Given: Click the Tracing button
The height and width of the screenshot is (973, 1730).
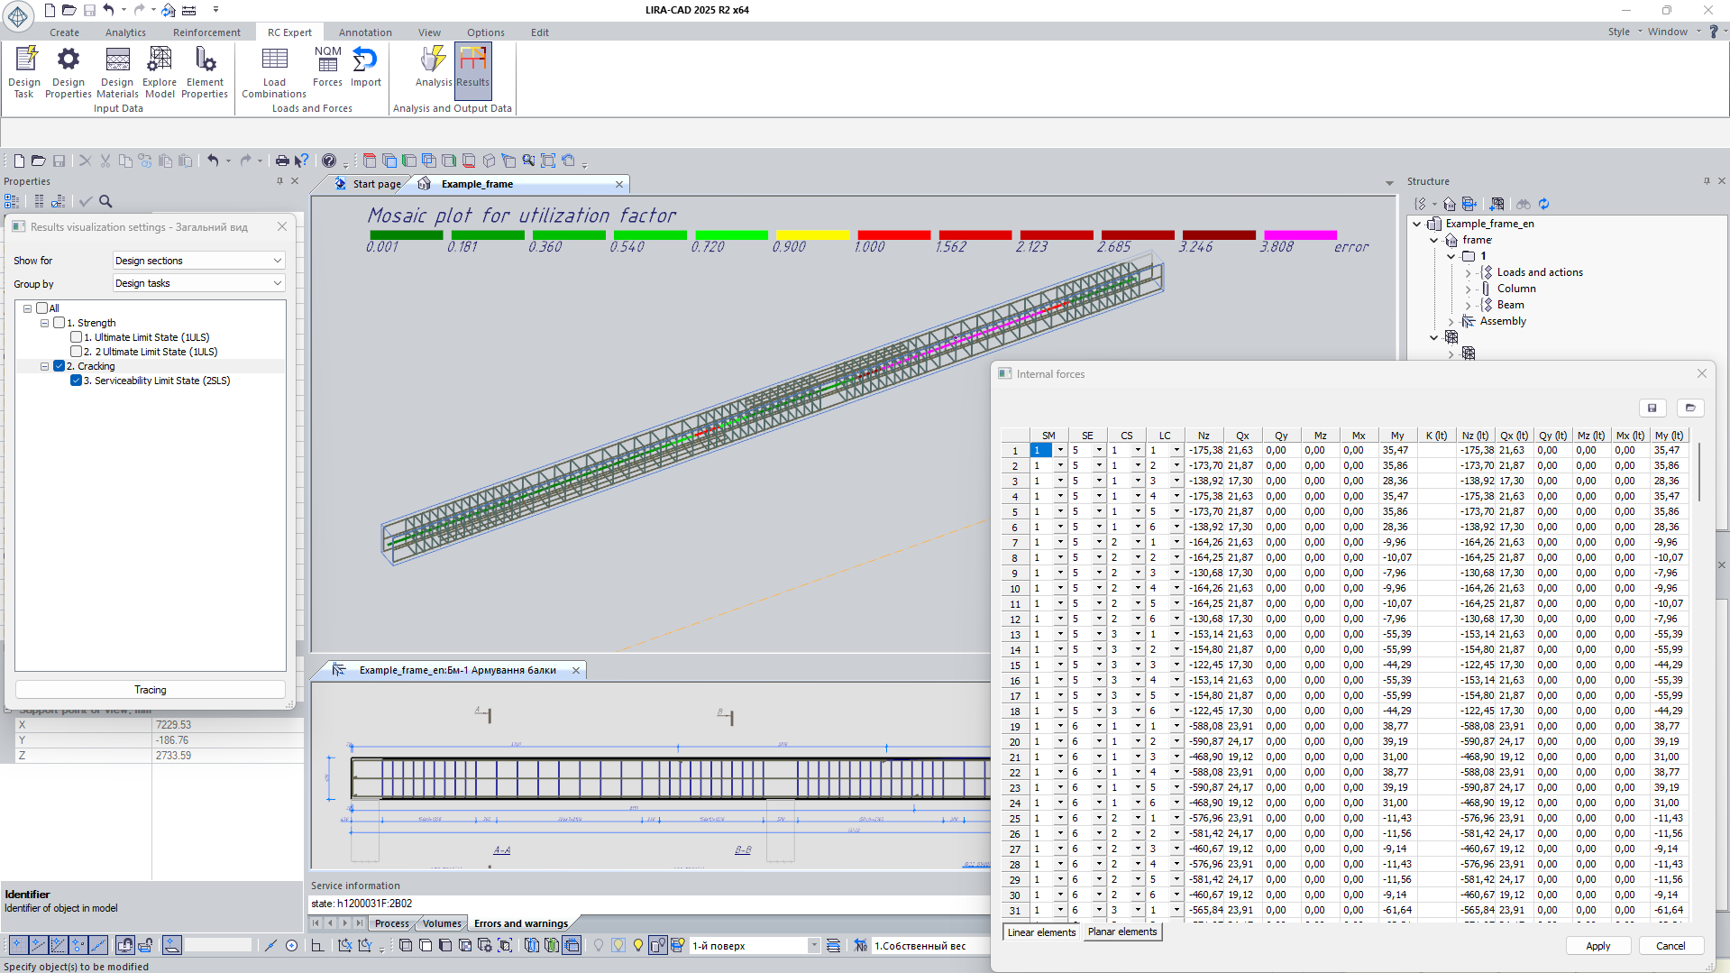Looking at the screenshot, I should tap(151, 690).
